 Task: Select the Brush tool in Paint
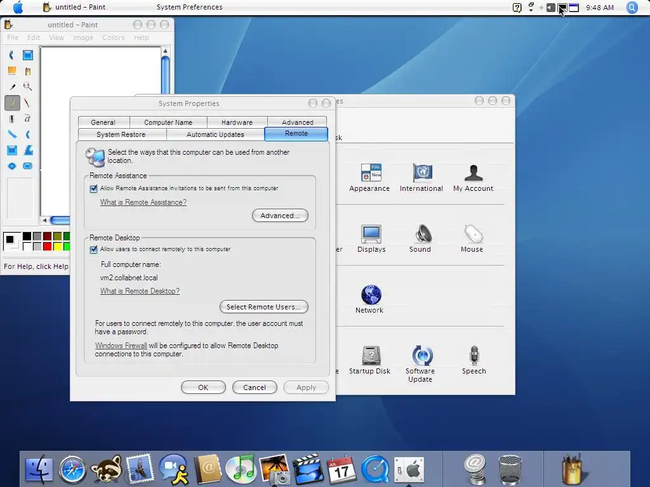click(x=28, y=103)
